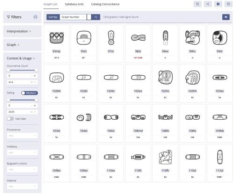The width and height of the screenshot is (234, 194).
Task: Toggle the eye visibility button at right
Action: (226, 17)
